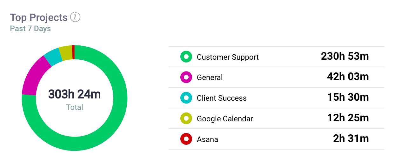
Task: Click the 303h 24m total in donut
Action: 75,94
